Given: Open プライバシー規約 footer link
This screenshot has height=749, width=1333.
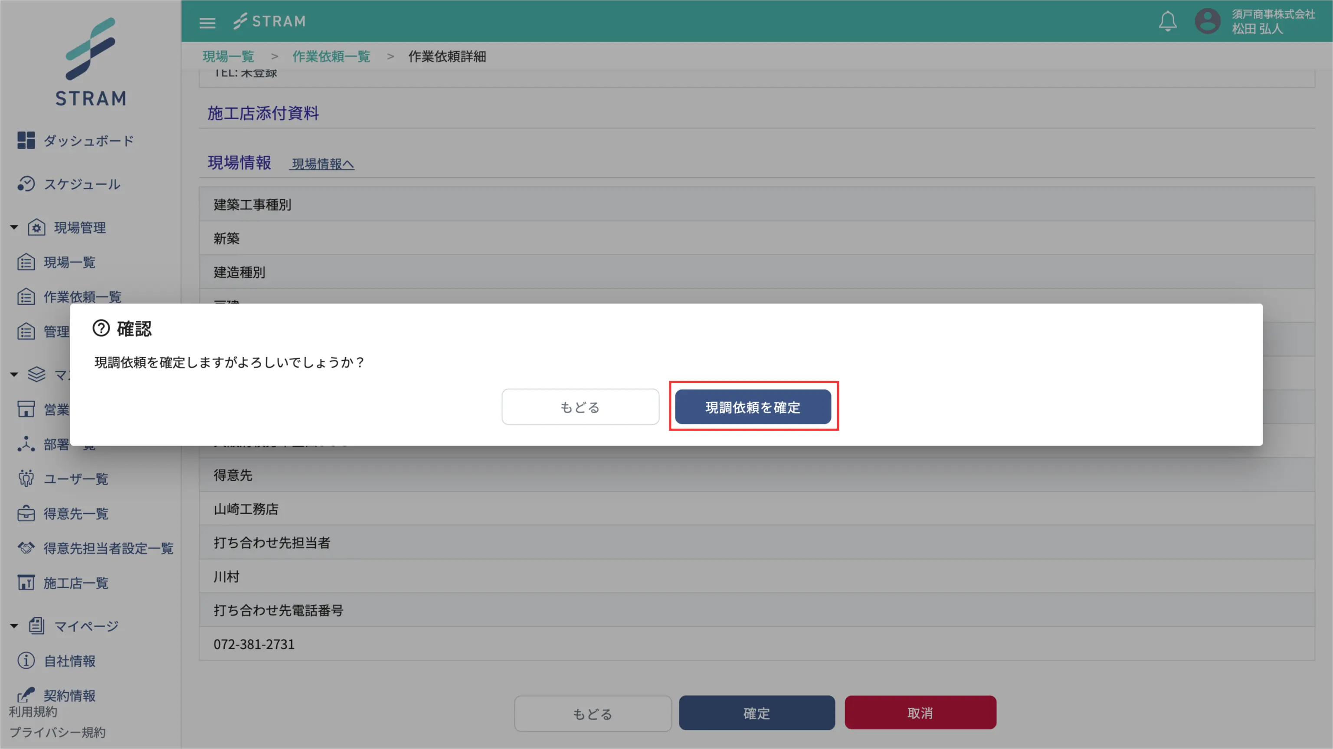Looking at the screenshot, I should click(x=57, y=733).
